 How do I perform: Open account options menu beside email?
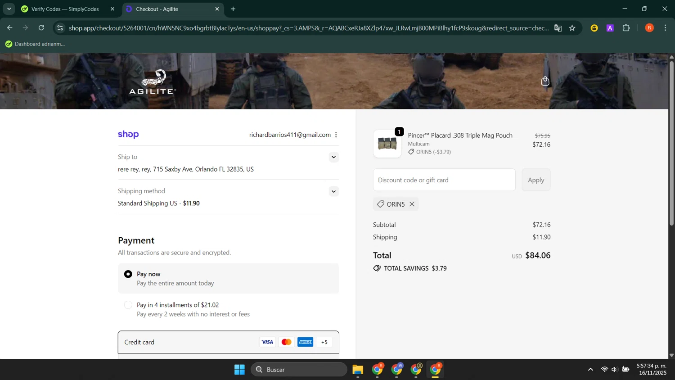(336, 135)
